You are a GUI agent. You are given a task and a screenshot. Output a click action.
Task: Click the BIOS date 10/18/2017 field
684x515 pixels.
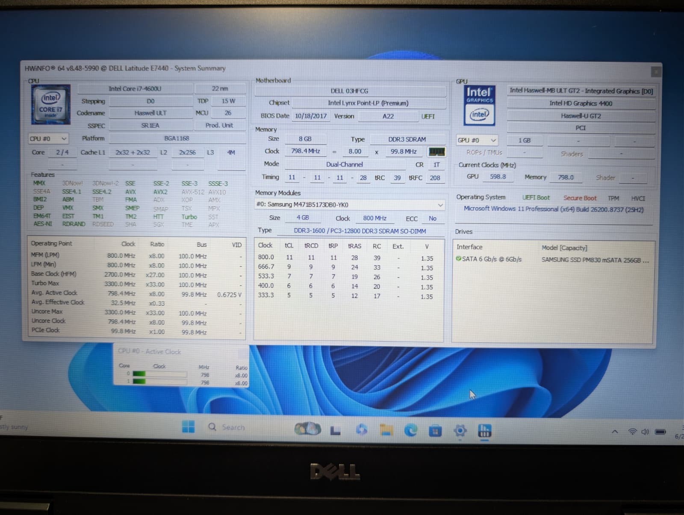coord(311,116)
